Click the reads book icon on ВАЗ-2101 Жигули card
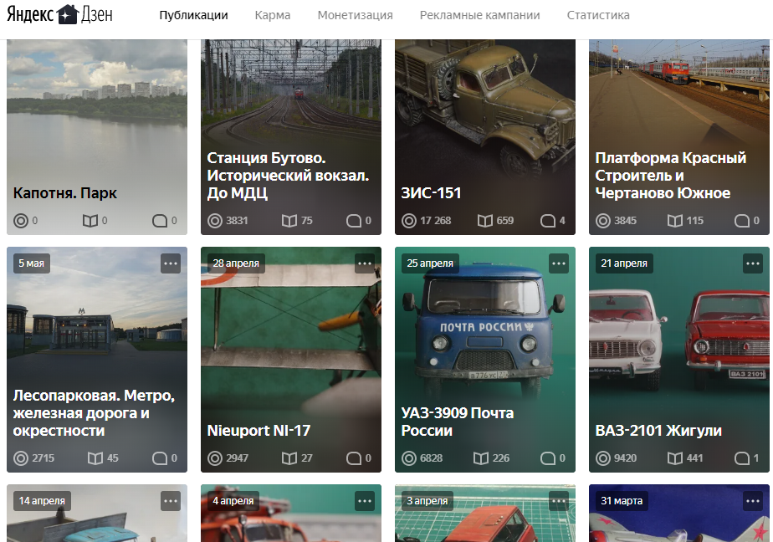This screenshot has height=542, width=773. (675, 458)
